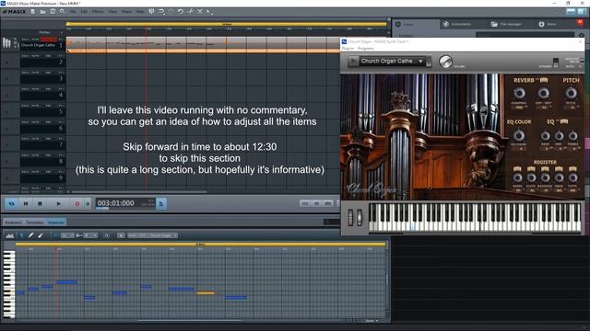Select the eraser tool in the MIDI editor

[x=41, y=235]
